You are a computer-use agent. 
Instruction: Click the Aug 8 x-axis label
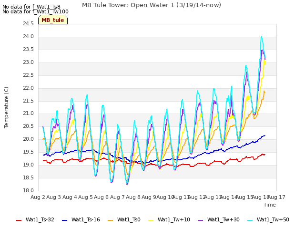point(133,197)
